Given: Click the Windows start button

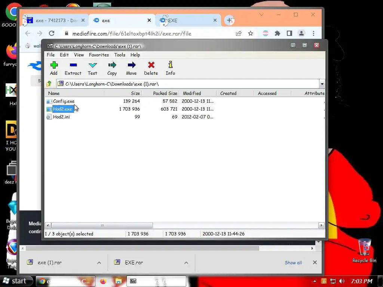Looking at the screenshot, I should tap(16, 281).
